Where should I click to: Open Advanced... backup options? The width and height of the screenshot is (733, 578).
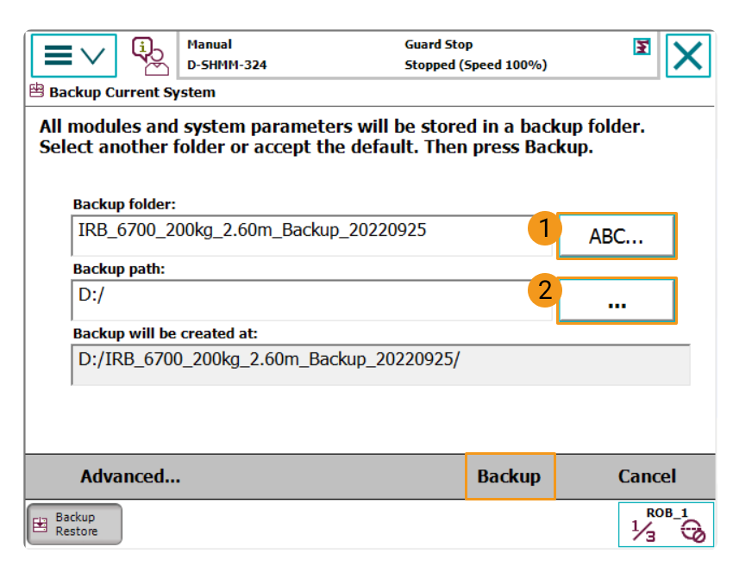click(130, 476)
